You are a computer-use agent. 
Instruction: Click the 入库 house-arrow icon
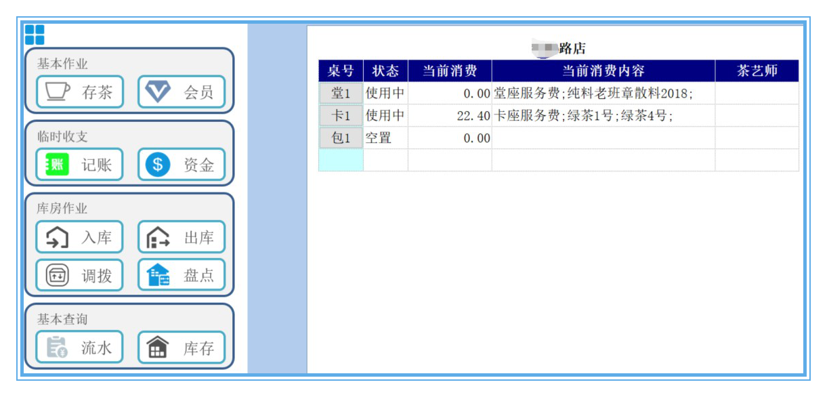pyautogui.click(x=57, y=238)
